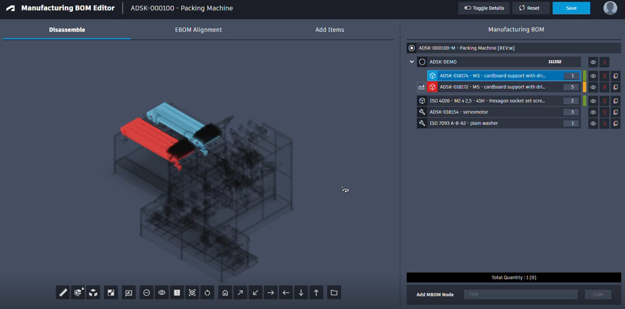Click the circular rotate reset icon in toolbar
This screenshot has height=309, width=625.
pos(207,293)
